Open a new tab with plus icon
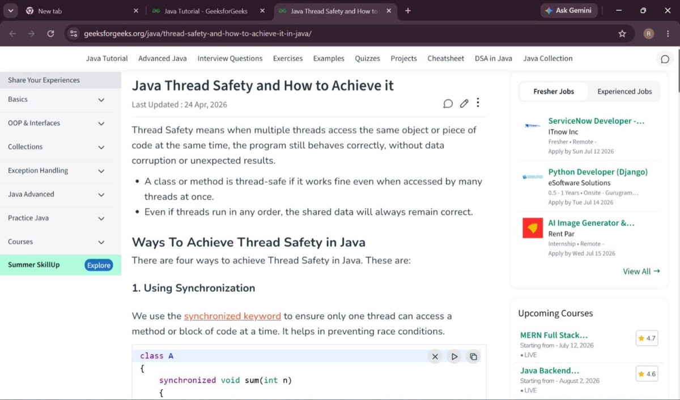Viewport: 680px width, 400px height. 408,11
